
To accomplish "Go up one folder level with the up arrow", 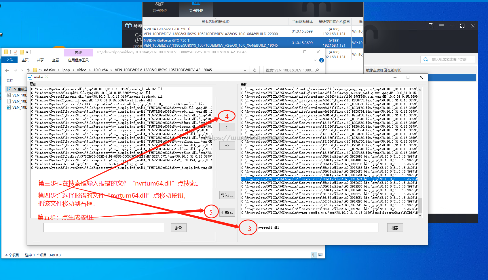I will [x=28, y=70].
